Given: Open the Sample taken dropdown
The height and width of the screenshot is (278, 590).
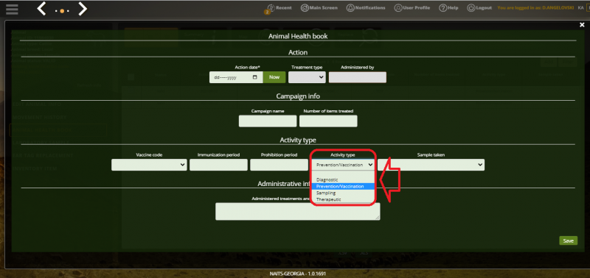Looking at the screenshot, I should [x=431, y=165].
